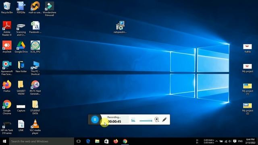
Task: Click the audio level meter on recorder bar
Action: pyautogui.click(x=133, y=120)
